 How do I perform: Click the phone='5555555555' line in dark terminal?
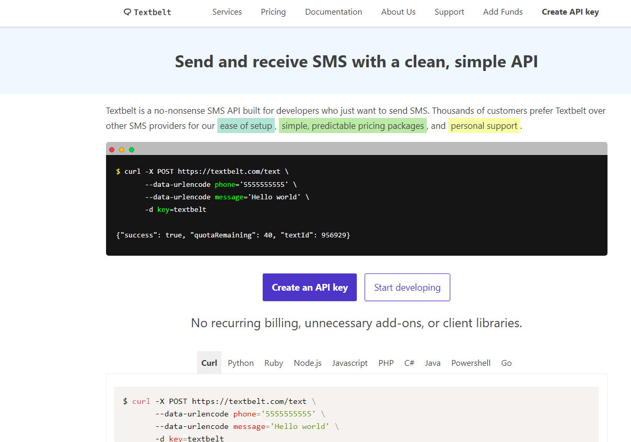(x=221, y=184)
